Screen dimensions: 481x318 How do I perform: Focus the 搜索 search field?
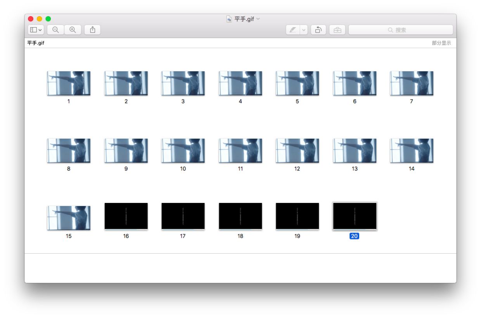tap(401, 30)
